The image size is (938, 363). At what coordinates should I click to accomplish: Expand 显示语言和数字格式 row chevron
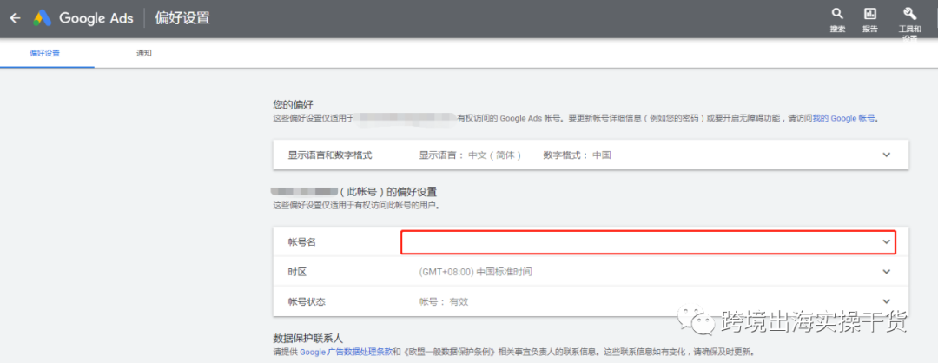pyautogui.click(x=887, y=155)
